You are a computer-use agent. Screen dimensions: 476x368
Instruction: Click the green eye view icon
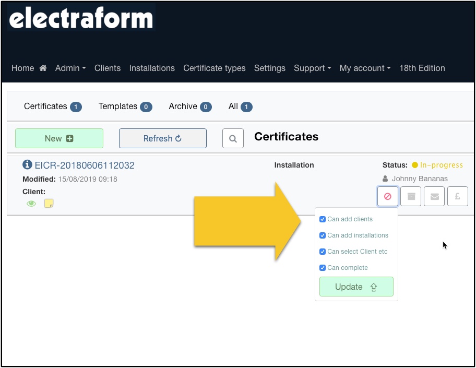point(31,204)
